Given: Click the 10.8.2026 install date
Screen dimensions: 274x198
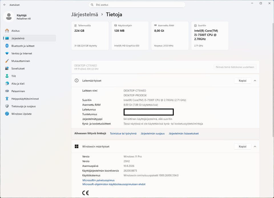Looking at the screenshot, I should [x=129, y=166].
